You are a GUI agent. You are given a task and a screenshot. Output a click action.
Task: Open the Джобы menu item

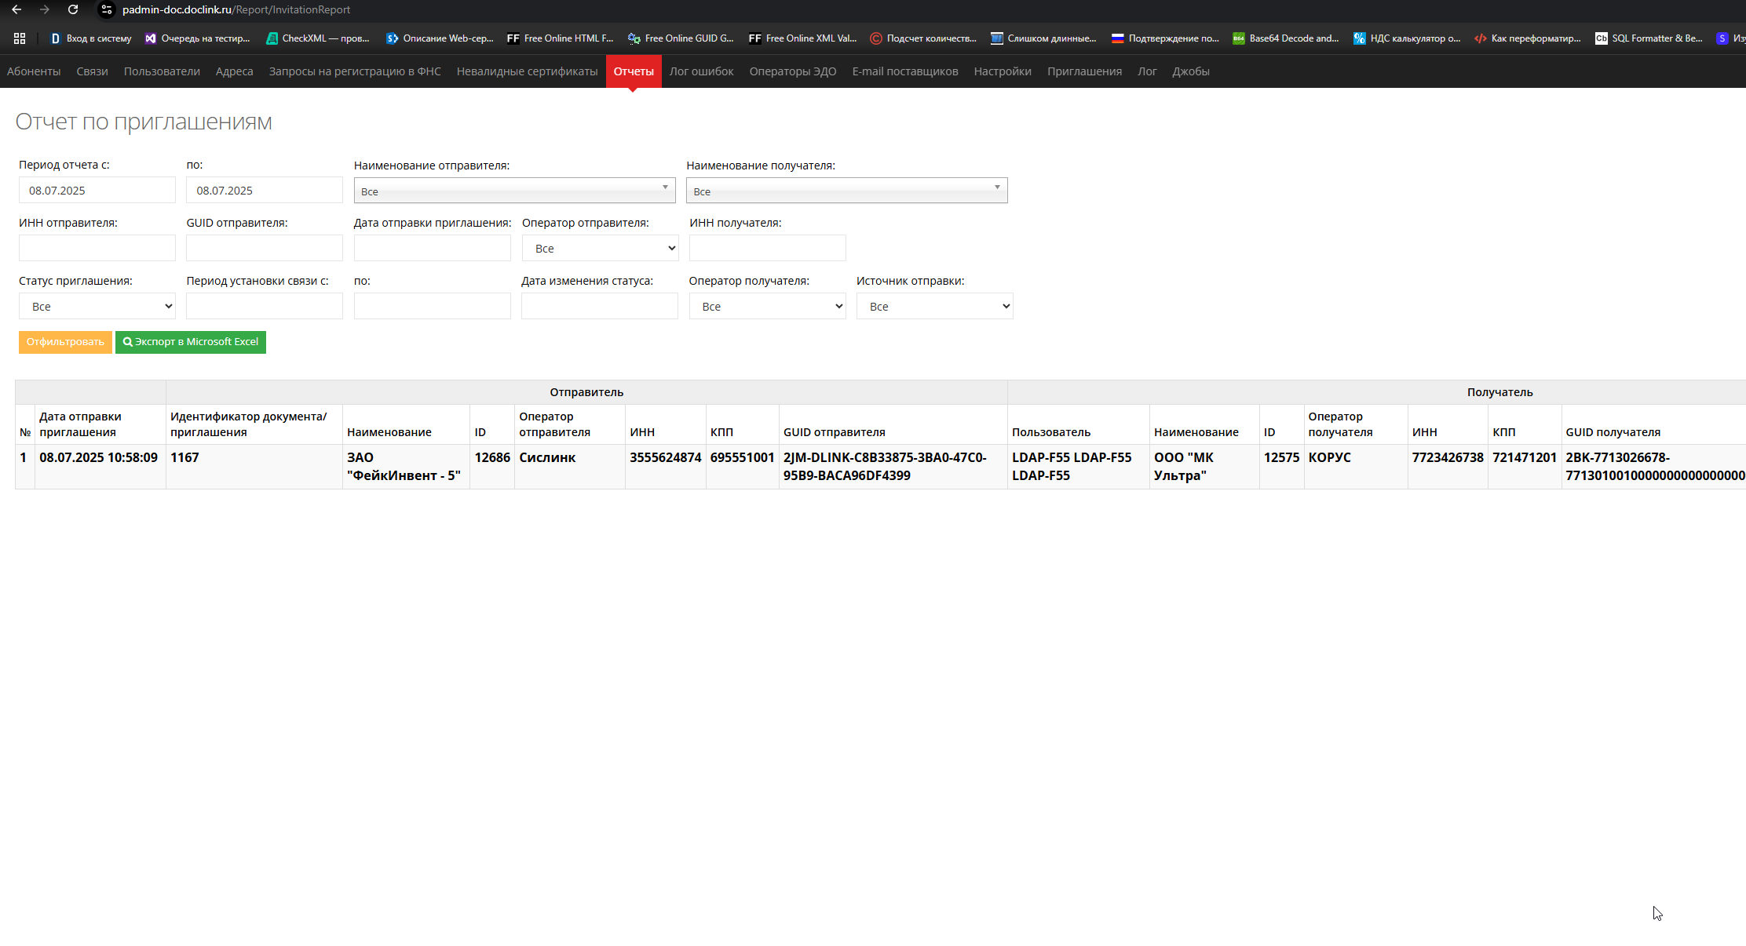[x=1190, y=71]
